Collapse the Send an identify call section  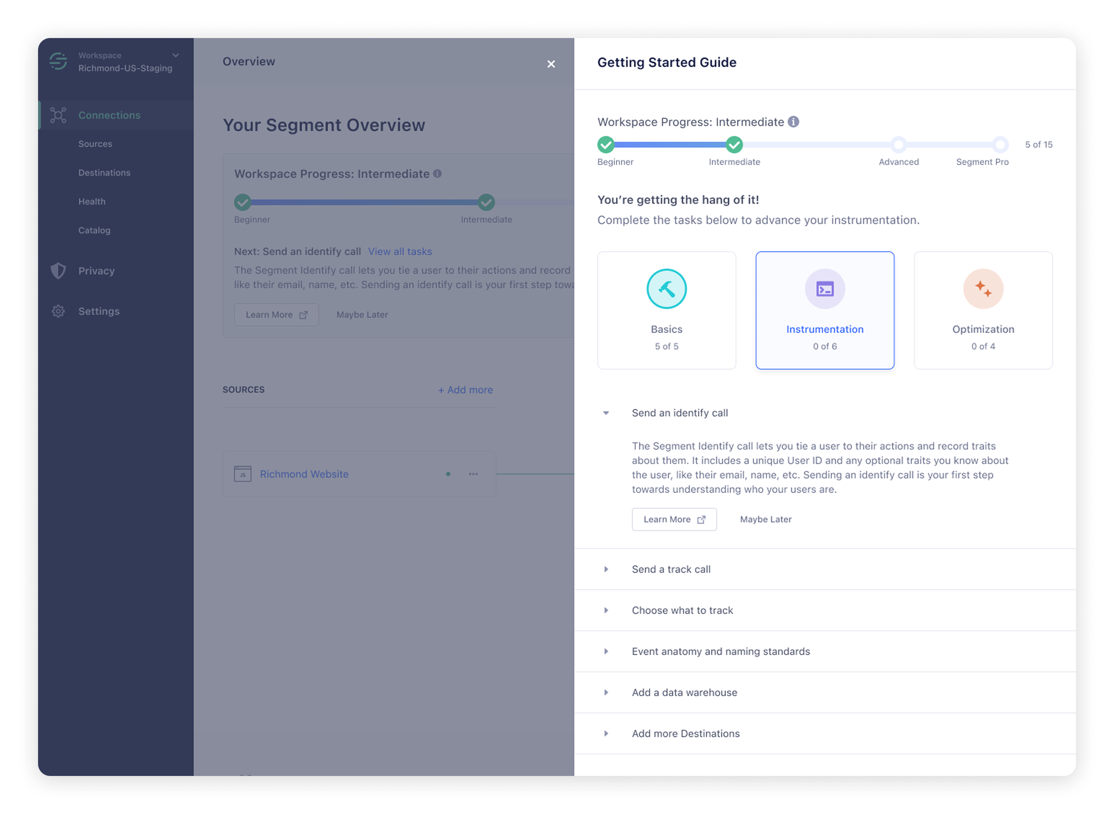click(606, 413)
